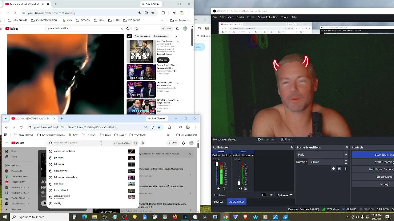Toggle monitoring icon under Desktop Audio
Viewport: 394px width, 221px height.
224,188
